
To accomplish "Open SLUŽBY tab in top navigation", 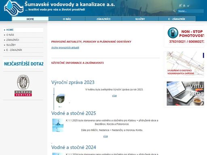I will (x=140, y=19).
